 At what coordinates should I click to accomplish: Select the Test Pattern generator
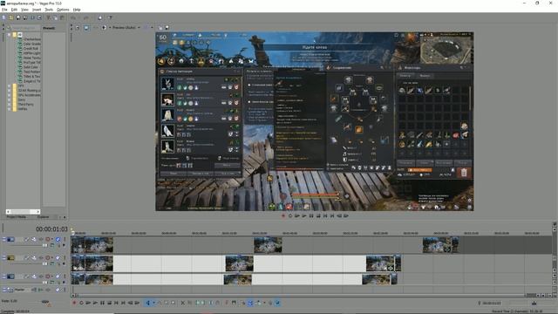[31, 72]
